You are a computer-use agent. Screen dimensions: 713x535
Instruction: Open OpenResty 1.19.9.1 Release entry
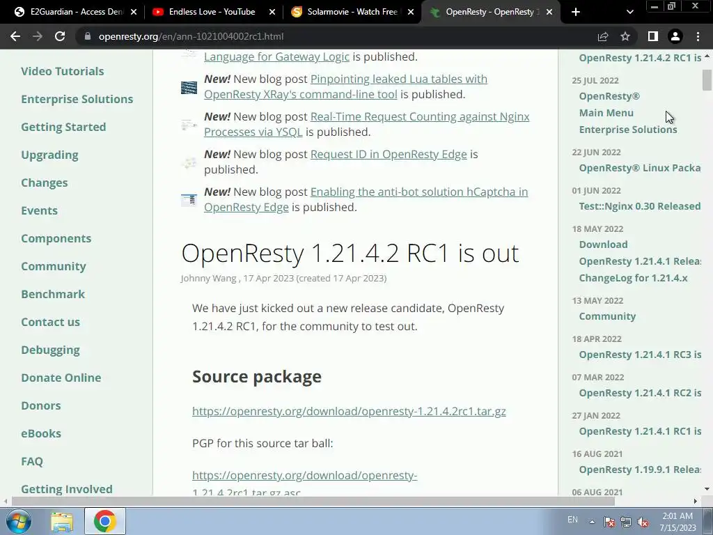640,470
